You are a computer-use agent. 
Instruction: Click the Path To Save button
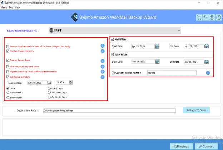[x=196, y=110]
